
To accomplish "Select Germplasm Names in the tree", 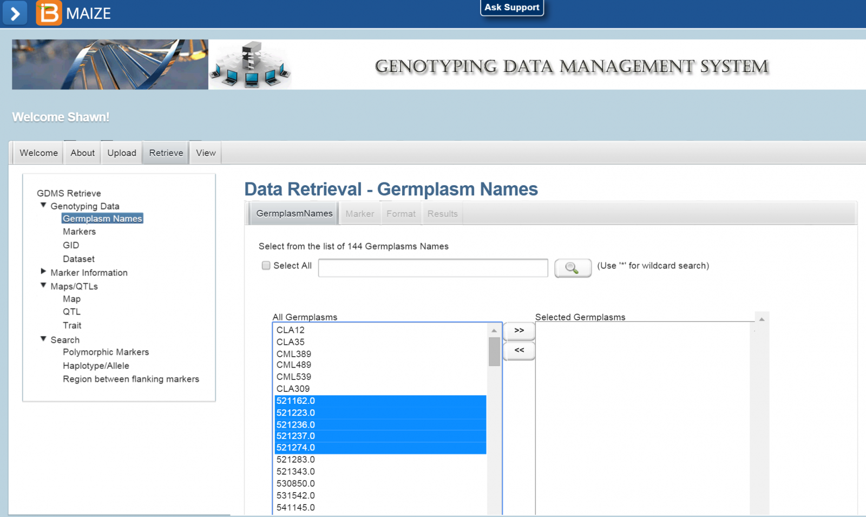I will click(102, 219).
